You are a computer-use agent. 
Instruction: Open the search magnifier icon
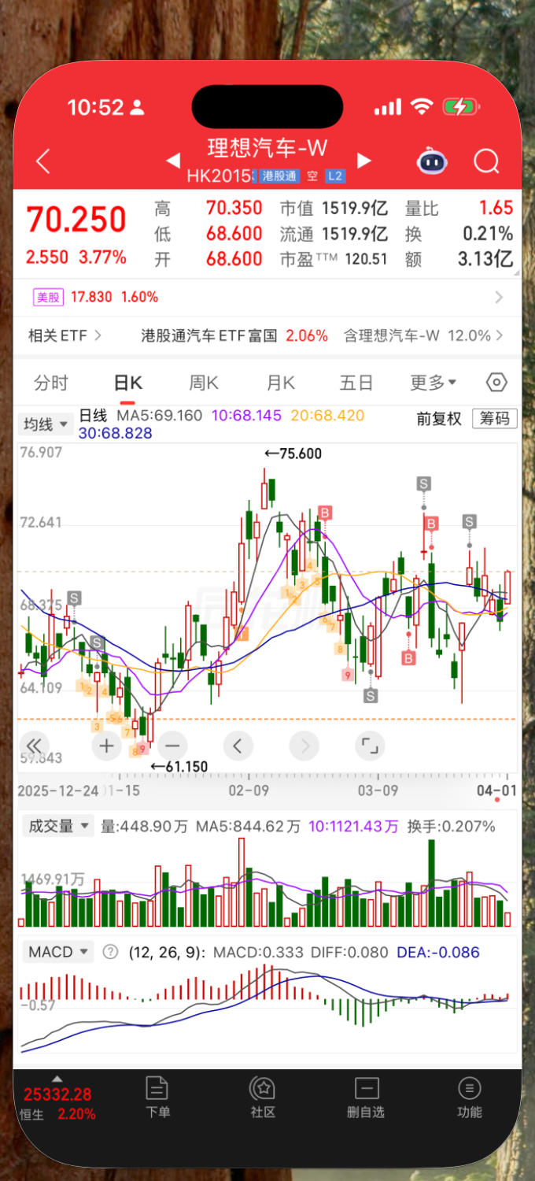pos(487,162)
